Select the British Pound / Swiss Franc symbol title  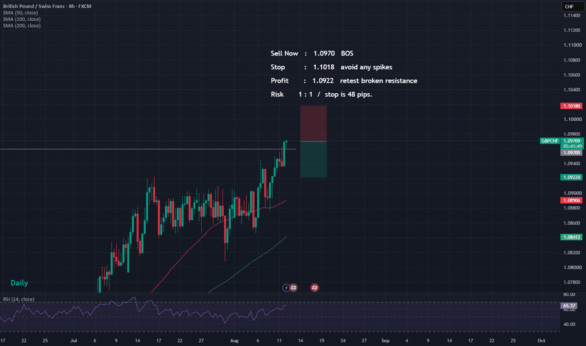[x=47, y=6]
